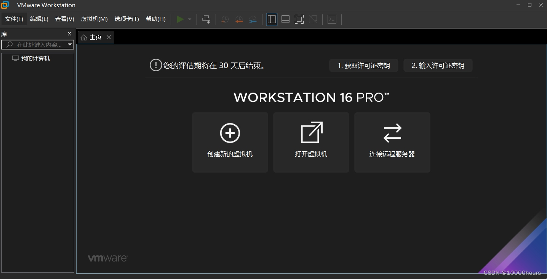Open the snapshot manager icon

click(x=253, y=19)
